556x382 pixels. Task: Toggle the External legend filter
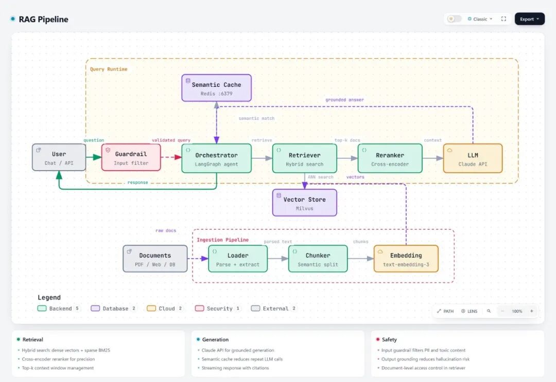click(273, 308)
